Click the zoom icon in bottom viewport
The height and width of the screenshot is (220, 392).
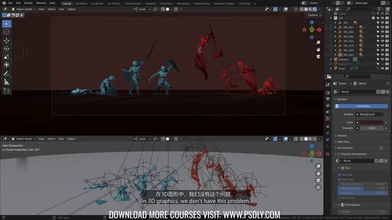point(318,166)
